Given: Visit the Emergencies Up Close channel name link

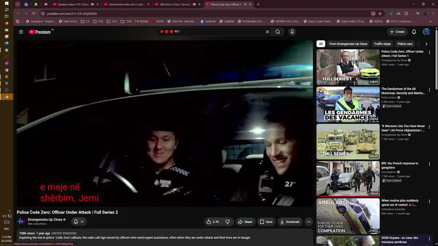Looking at the screenshot, I should coord(45,220).
